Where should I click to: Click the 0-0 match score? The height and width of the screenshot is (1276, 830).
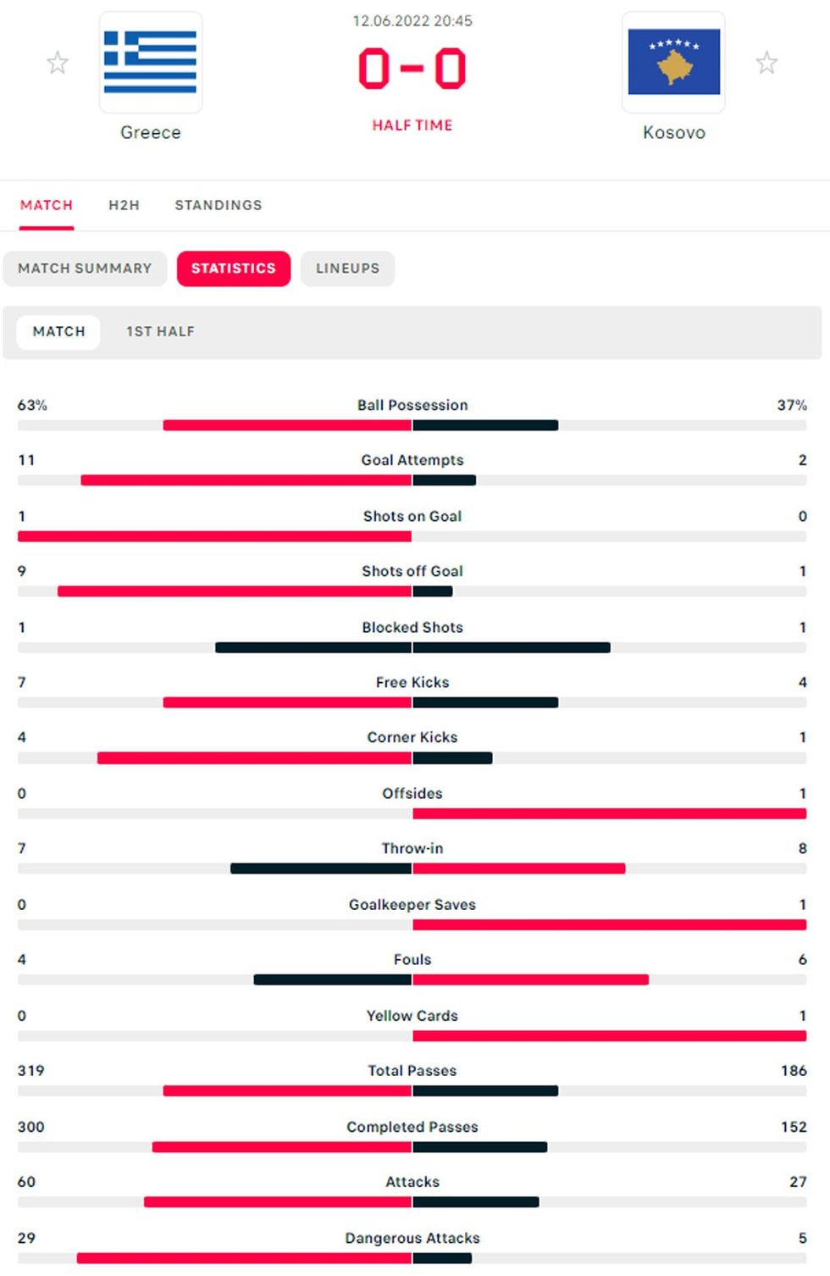pos(412,69)
